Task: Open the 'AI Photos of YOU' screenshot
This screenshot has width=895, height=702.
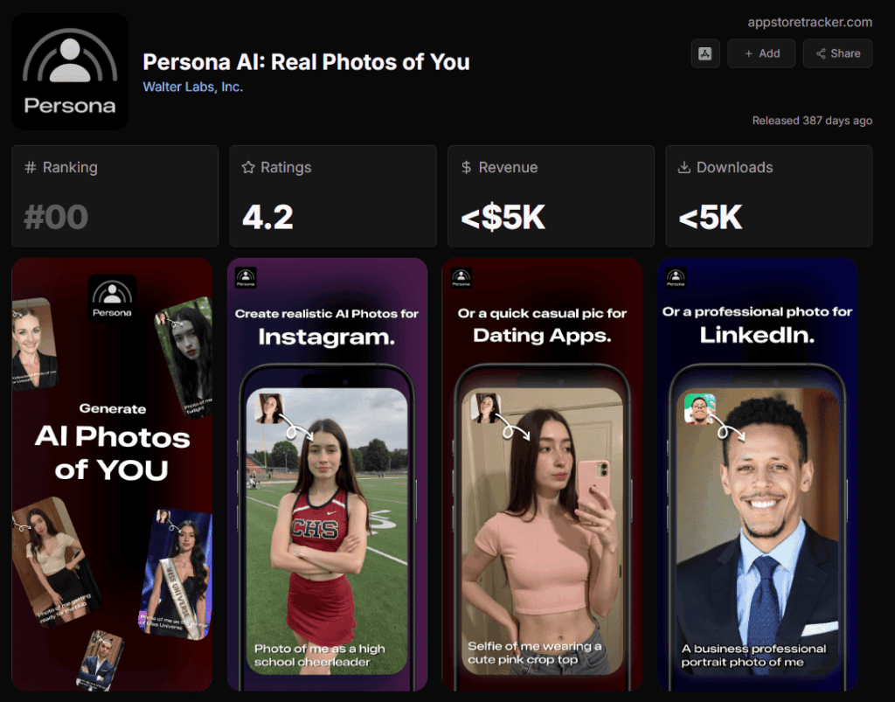Action: pos(112,475)
